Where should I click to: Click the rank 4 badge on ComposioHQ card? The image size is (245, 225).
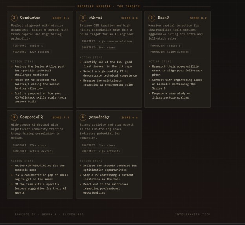(14, 117)
